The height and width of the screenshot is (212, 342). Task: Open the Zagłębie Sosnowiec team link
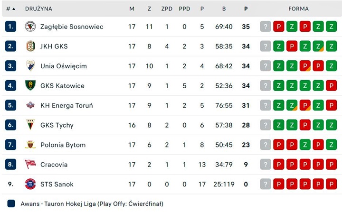tap(71, 27)
